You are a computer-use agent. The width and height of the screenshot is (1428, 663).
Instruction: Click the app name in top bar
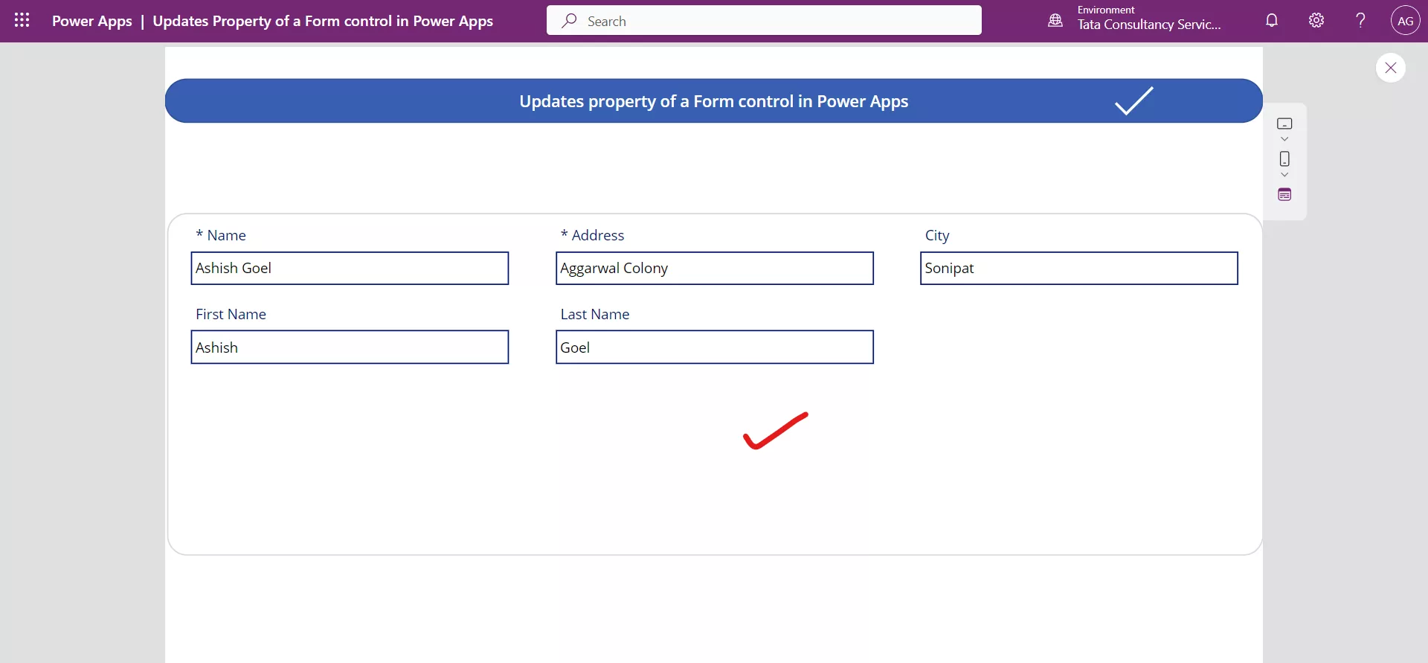click(323, 21)
